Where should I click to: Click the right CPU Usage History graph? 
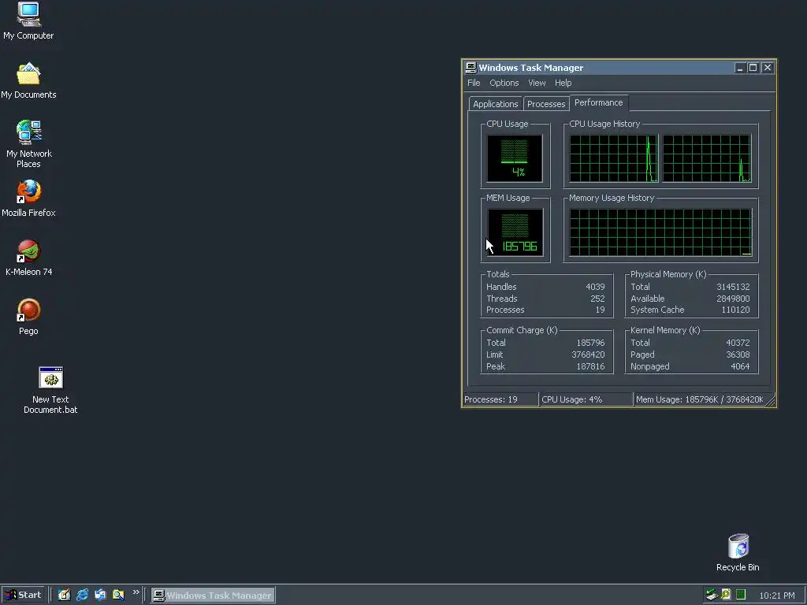[707, 158]
